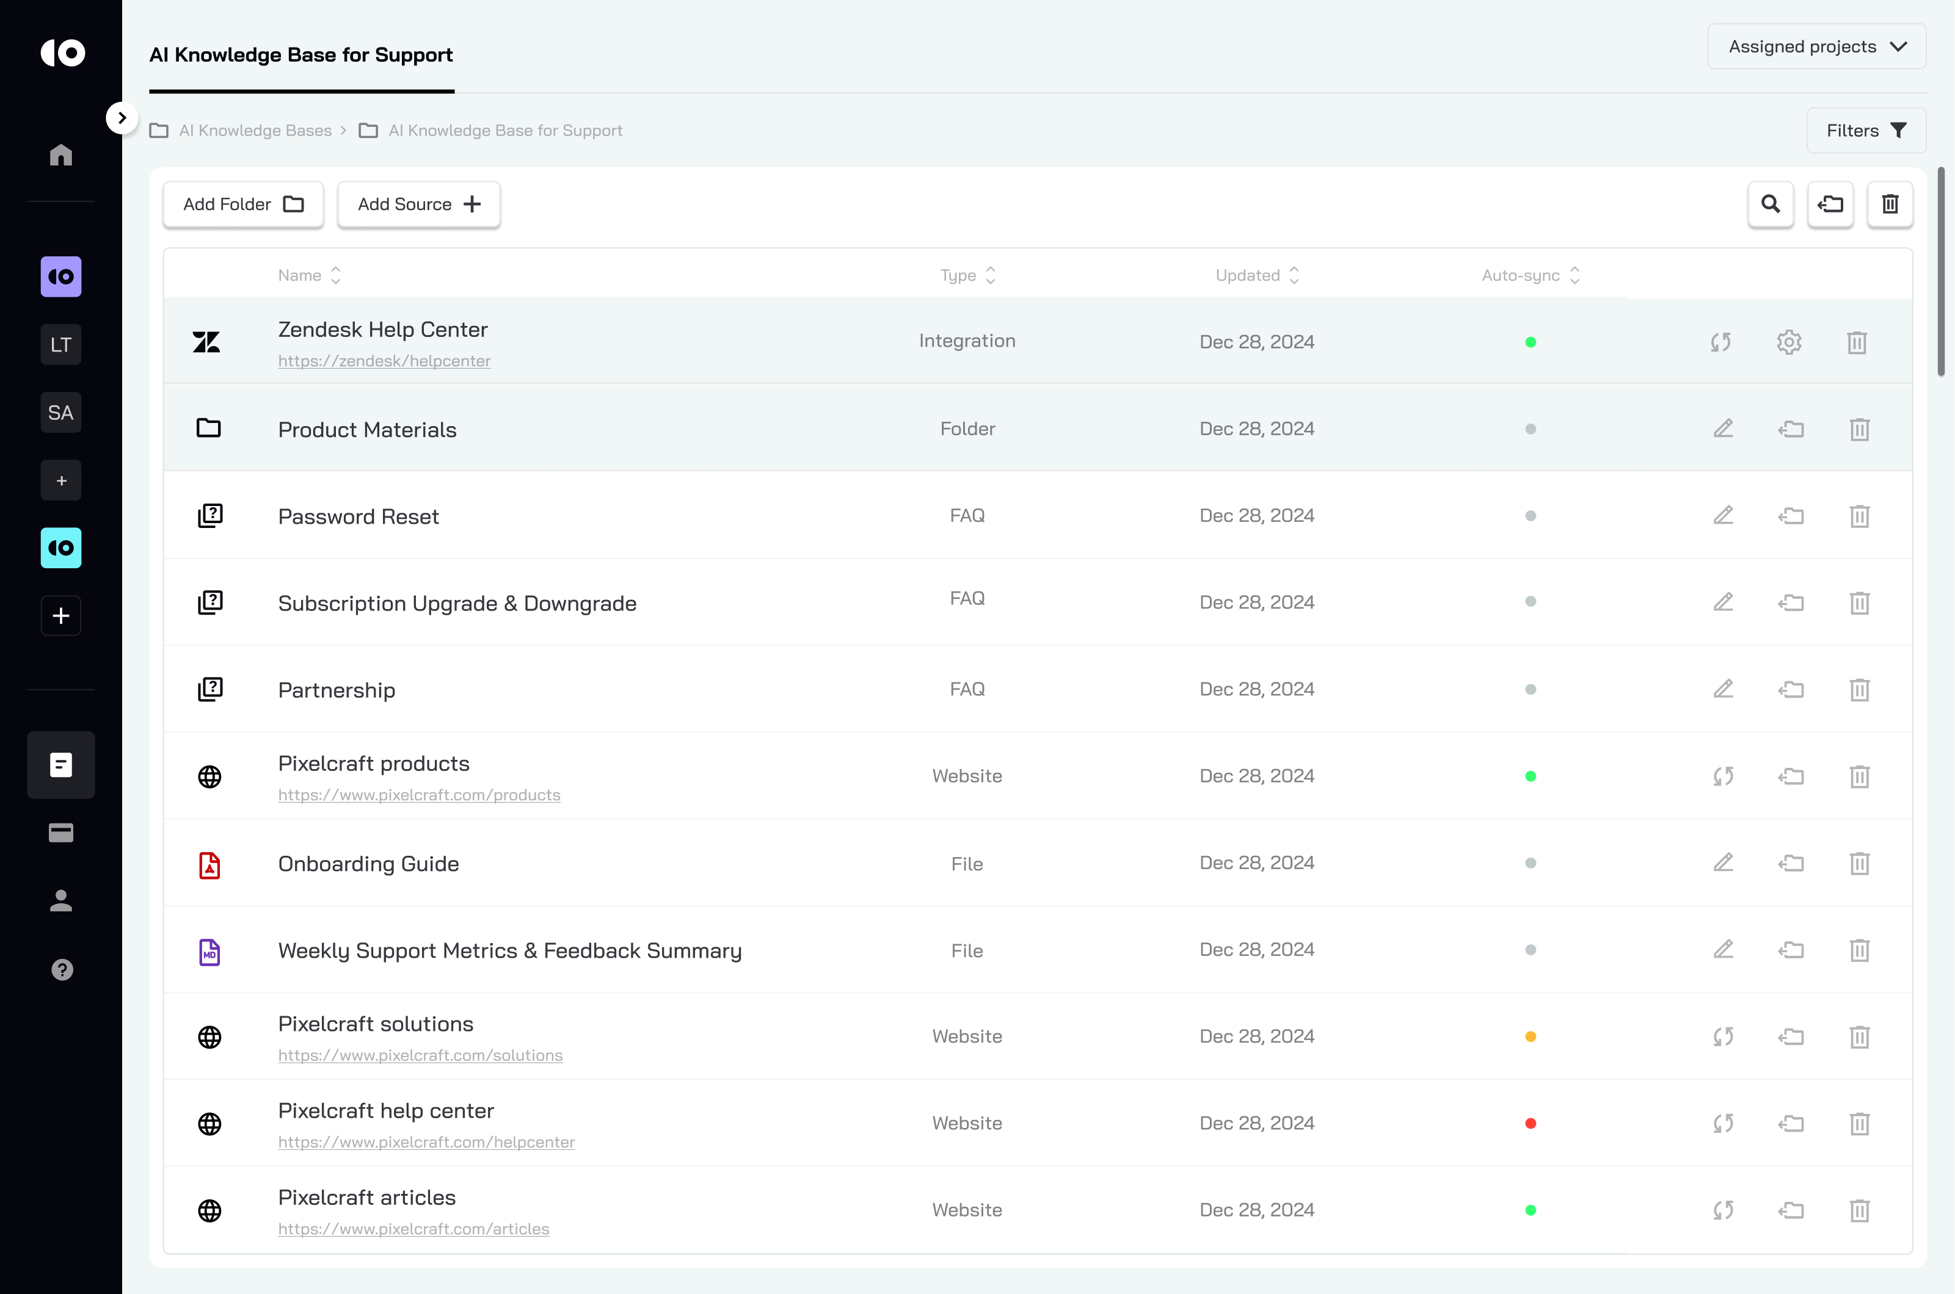Image resolution: width=1955 pixels, height=1294 pixels.
Task: Open the zendesk helpcenter URL link
Action: tap(384, 361)
